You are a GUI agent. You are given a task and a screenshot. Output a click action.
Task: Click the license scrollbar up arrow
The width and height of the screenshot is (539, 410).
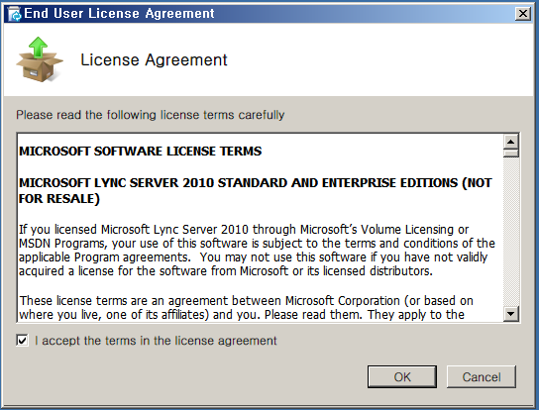511,142
